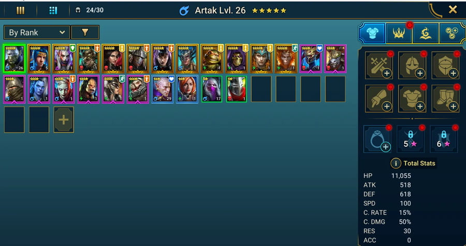
Task: Open the shield artifact slot
Action: tap(445, 65)
